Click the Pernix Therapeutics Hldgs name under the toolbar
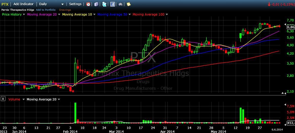Image resolution: width=295 pixels, height=133 pixels. pos(18,10)
